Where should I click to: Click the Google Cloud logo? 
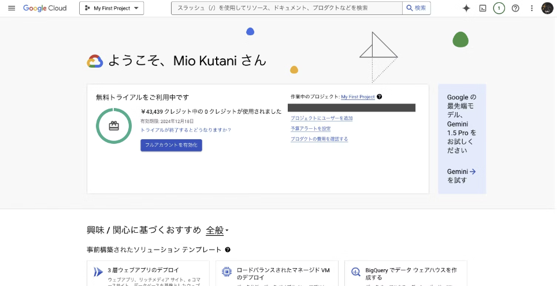coord(44,8)
